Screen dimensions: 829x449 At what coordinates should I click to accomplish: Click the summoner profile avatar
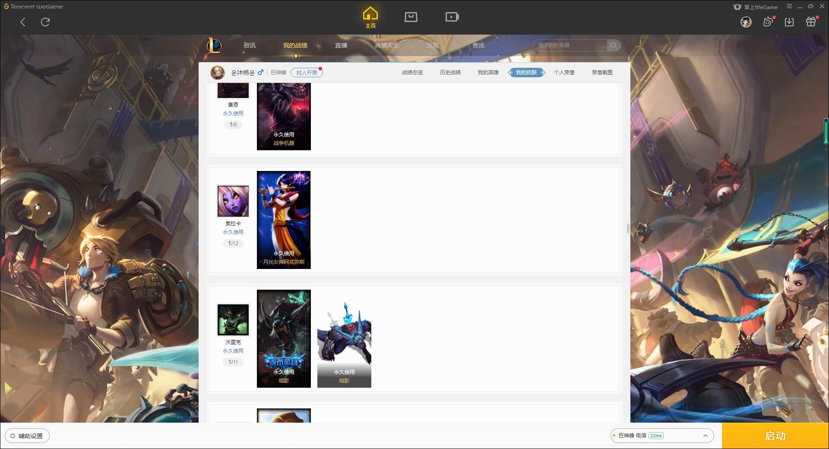point(218,73)
